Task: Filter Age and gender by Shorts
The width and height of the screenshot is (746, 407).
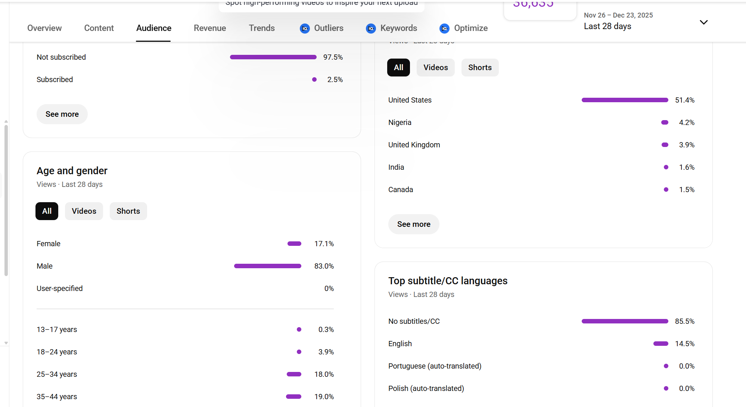Action: pos(128,211)
